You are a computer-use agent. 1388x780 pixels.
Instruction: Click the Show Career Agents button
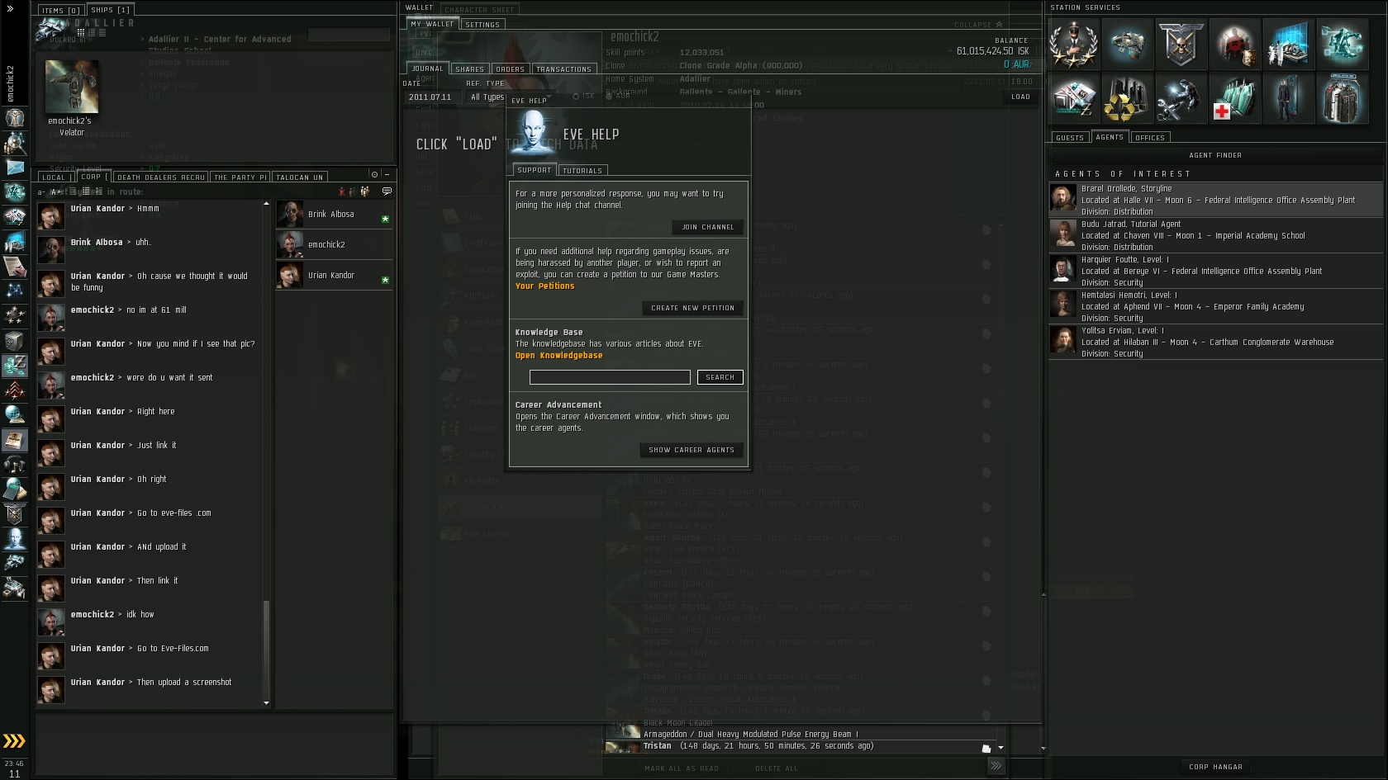(x=692, y=450)
